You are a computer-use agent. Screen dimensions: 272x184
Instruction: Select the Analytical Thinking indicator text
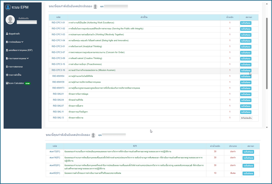85,46
